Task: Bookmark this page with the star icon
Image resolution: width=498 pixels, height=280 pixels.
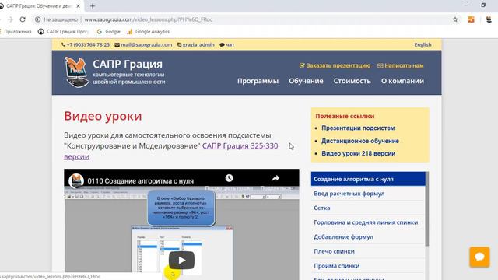Action: click(455, 19)
